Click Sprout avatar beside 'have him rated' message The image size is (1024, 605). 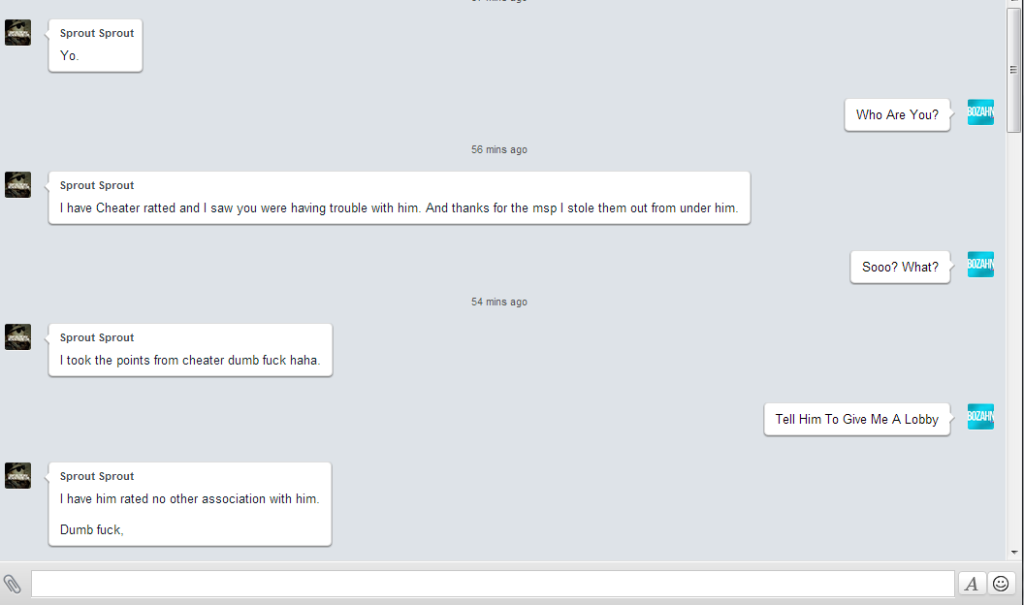[x=17, y=476]
